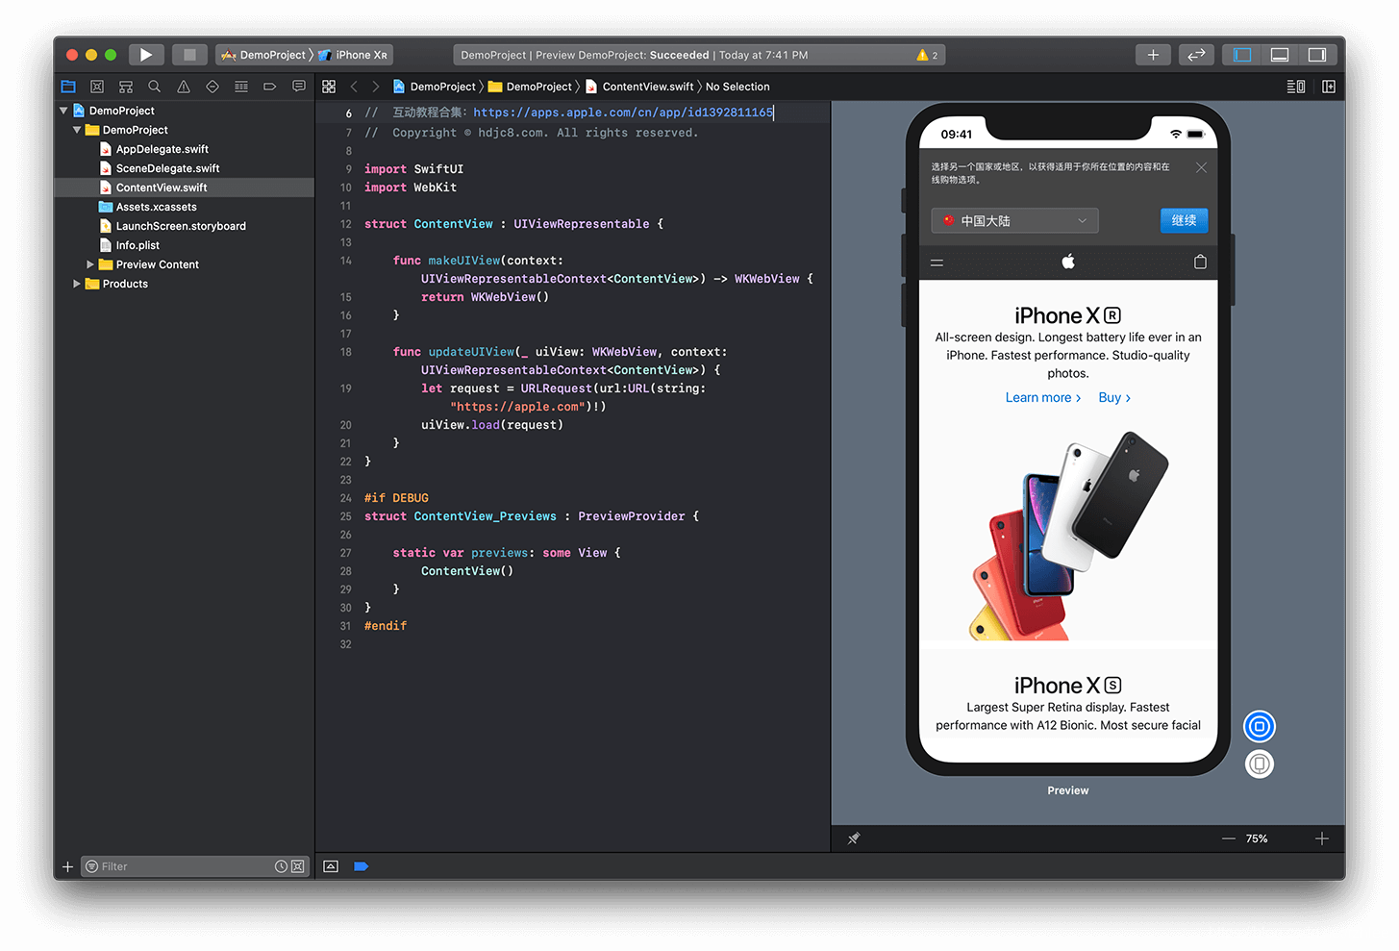Show the Source Control navigator
Screen dimensions: 1399x951
point(97,87)
